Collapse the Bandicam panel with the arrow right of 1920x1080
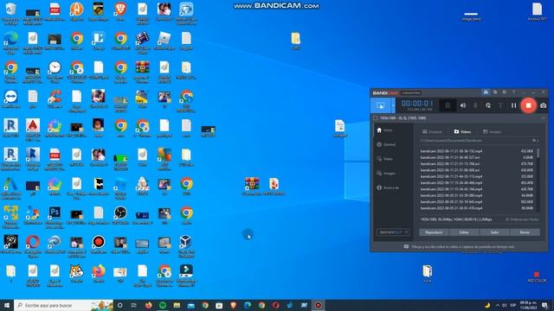 tap(543, 118)
